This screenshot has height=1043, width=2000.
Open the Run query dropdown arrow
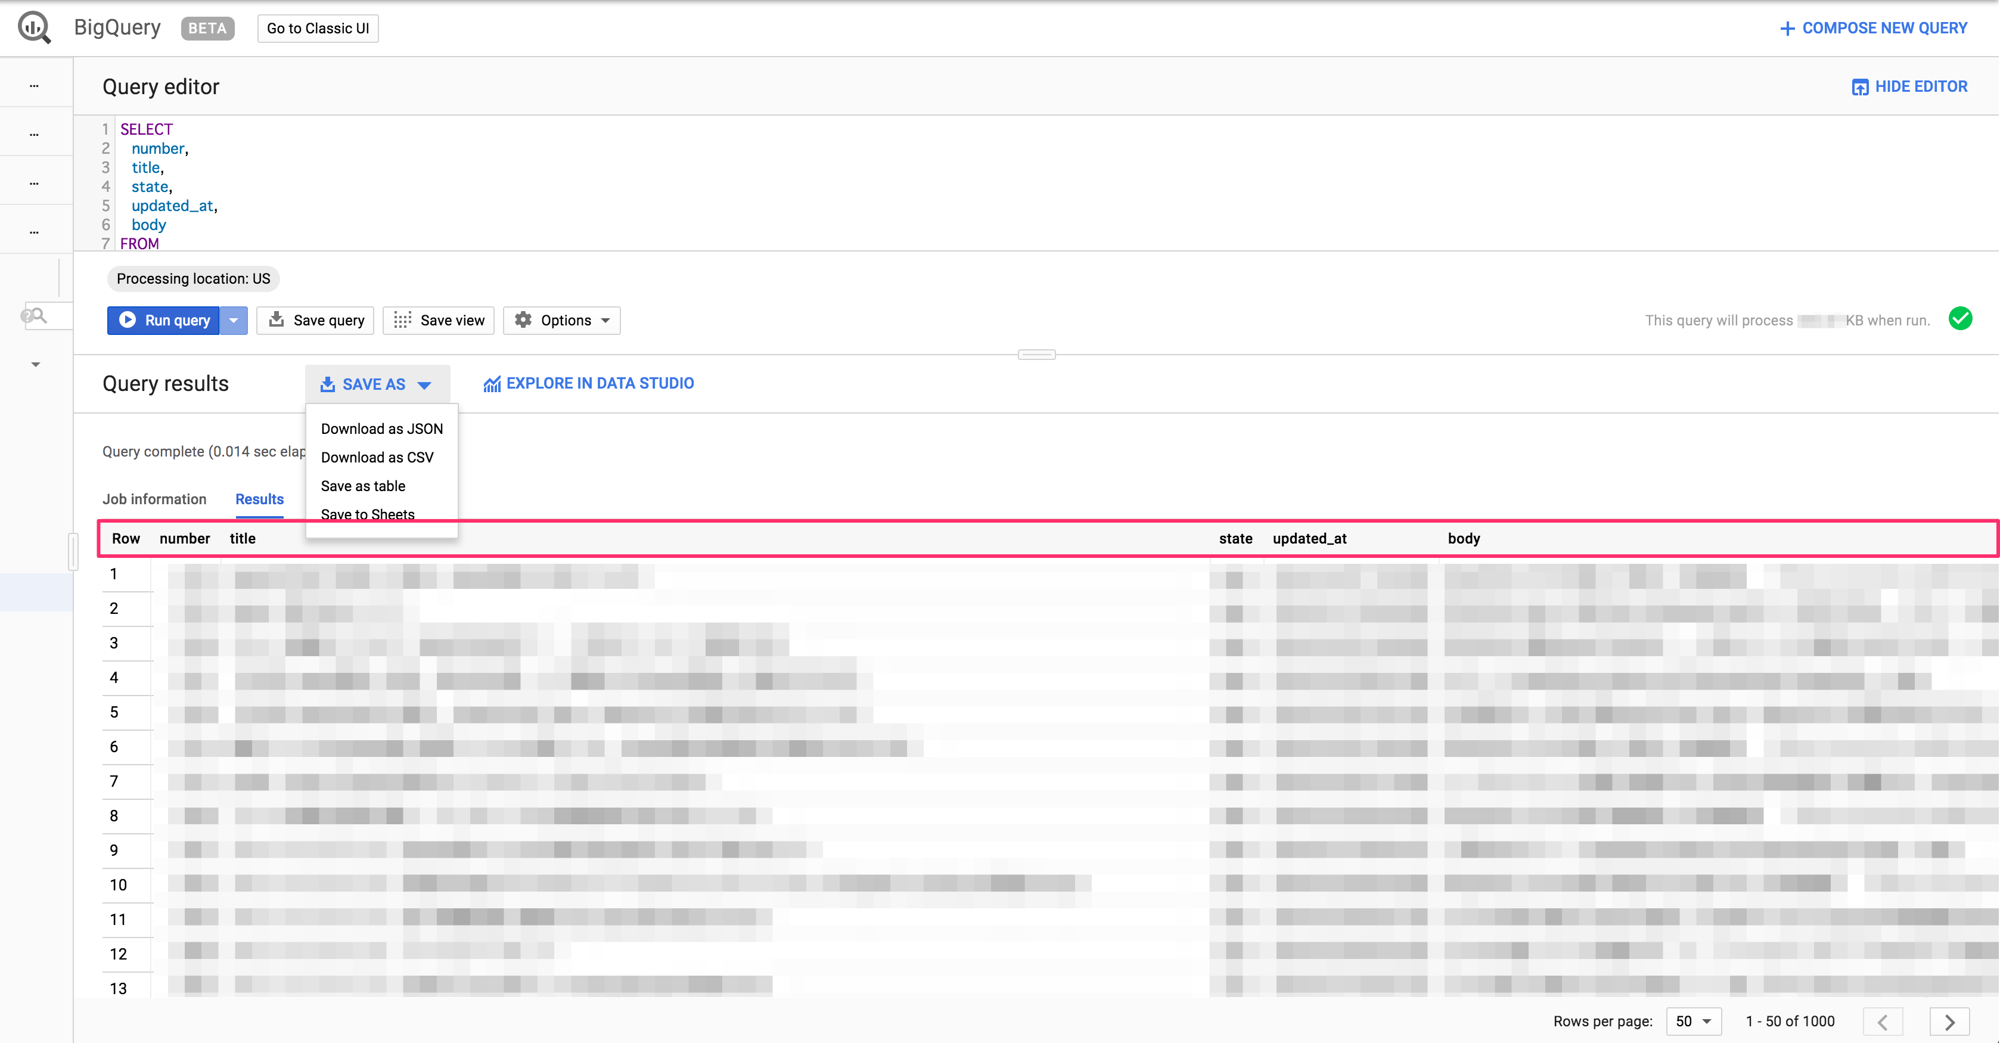[234, 321]
